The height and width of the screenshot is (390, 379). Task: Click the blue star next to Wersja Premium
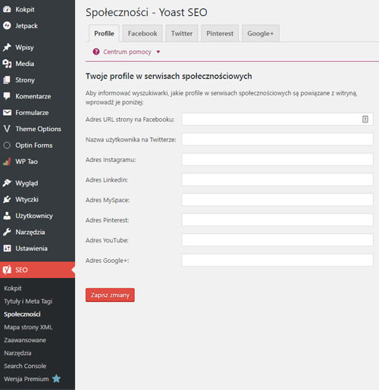click(x=56, y=379)
